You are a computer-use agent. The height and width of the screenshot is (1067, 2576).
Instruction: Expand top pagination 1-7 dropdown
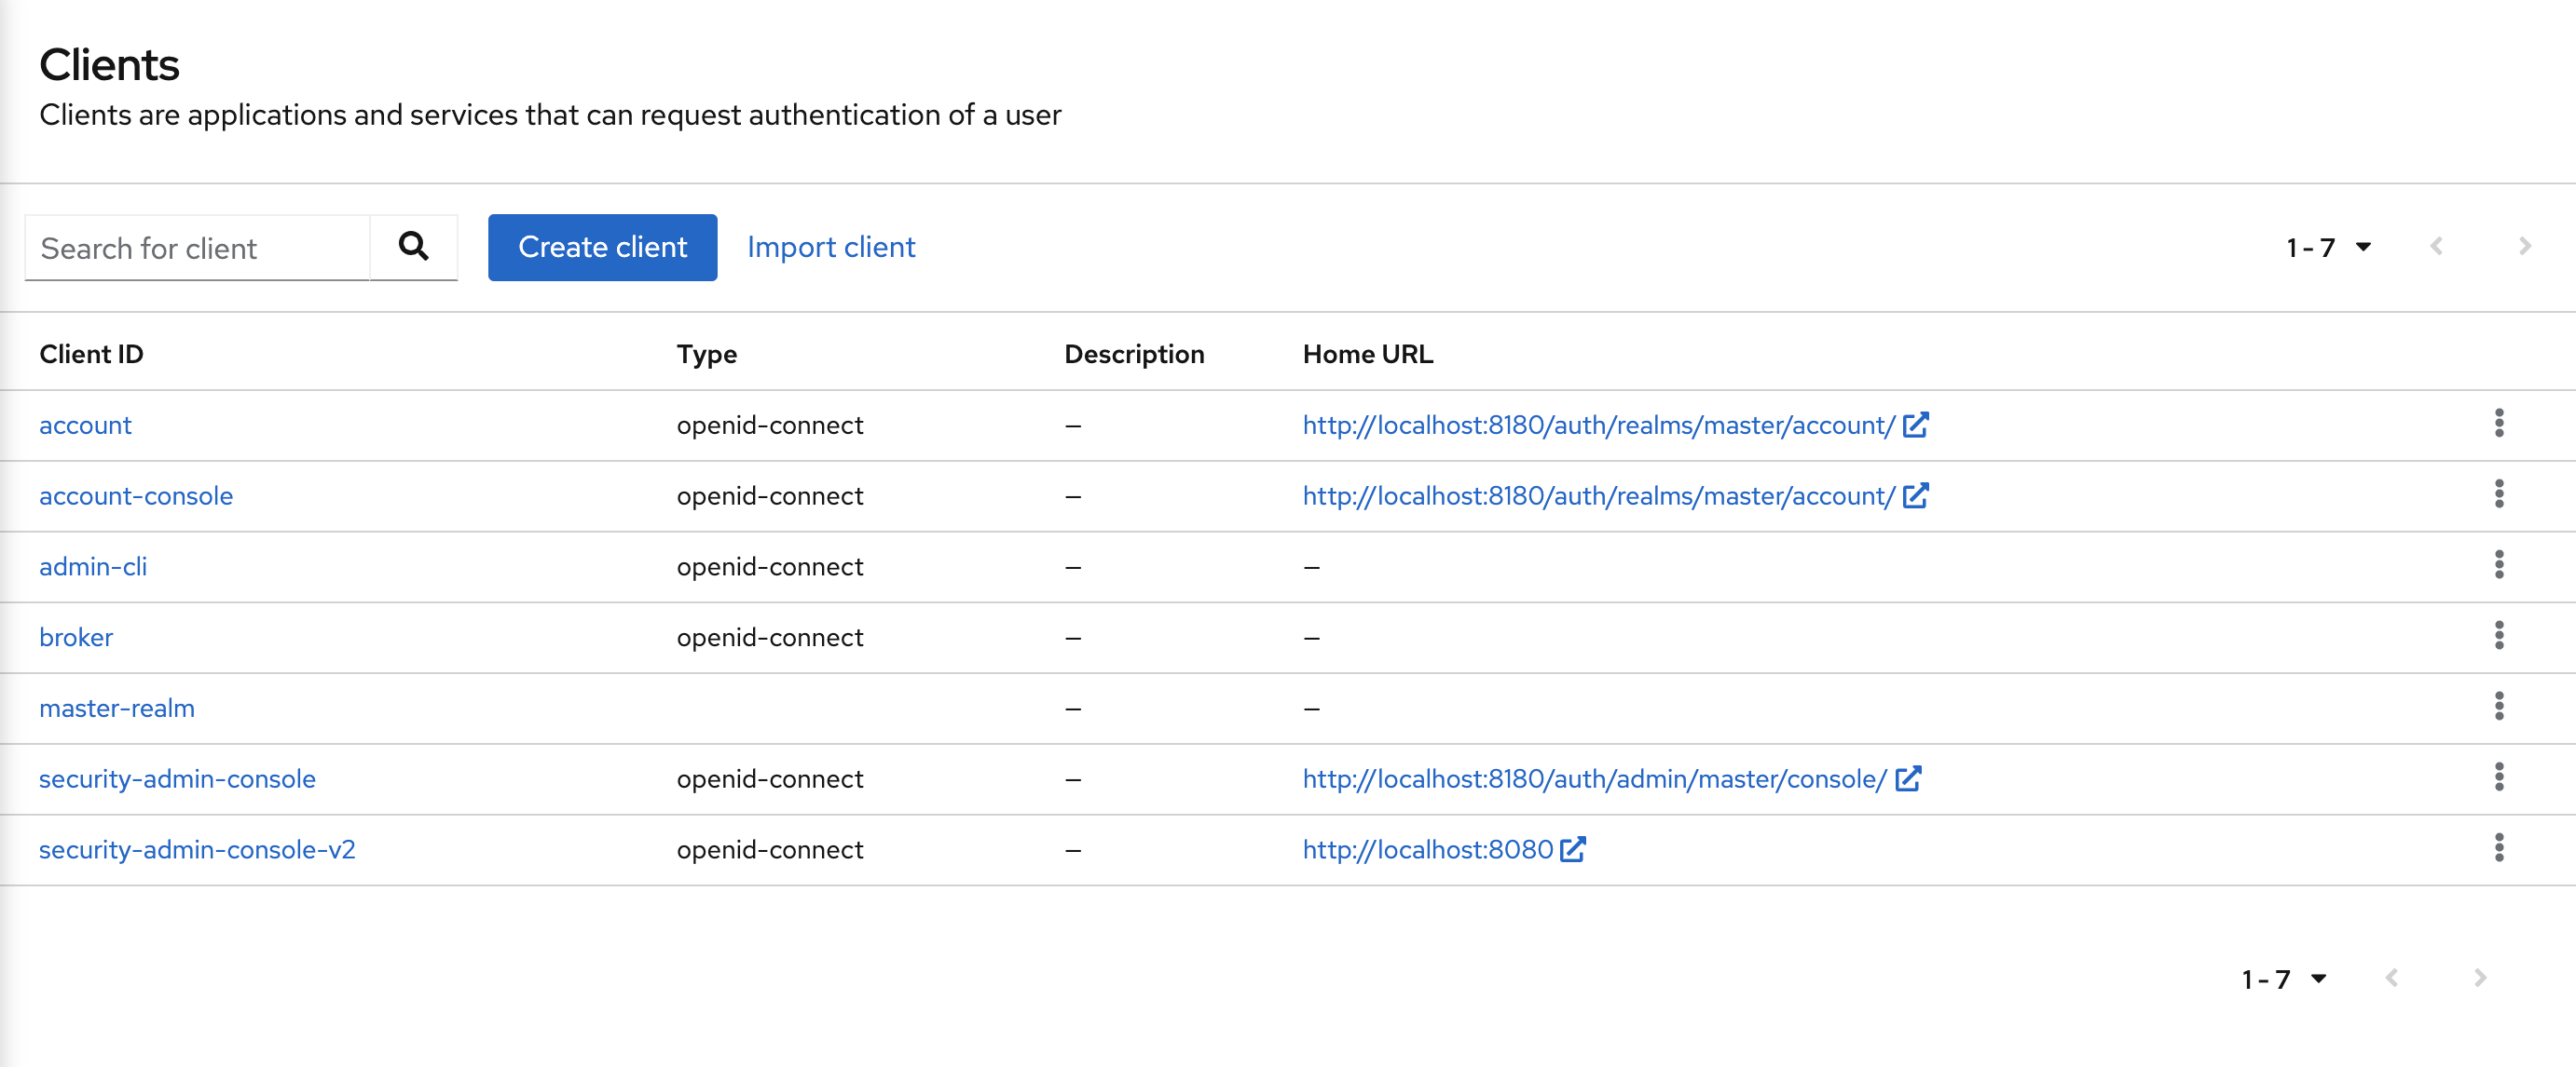point(2328,247)
